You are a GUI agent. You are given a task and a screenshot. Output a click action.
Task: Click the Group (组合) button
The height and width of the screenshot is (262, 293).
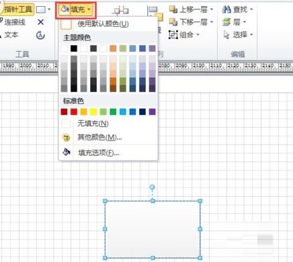pos(181,35)
